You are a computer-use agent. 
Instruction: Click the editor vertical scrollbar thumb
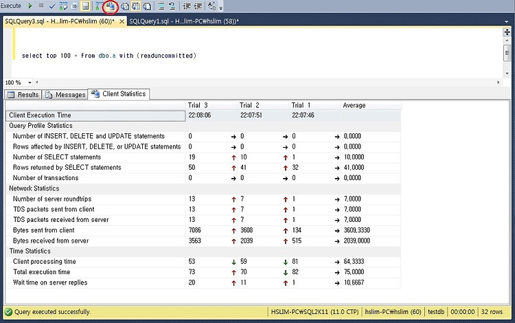click(x=507, y=53)
